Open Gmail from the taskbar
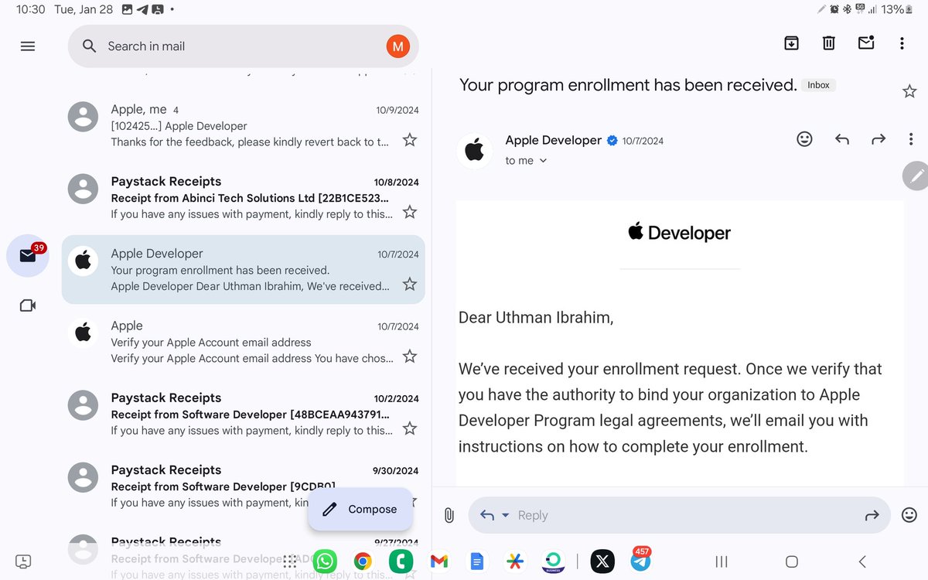This screenshot has height=580, width=928. tap(438, 561)
